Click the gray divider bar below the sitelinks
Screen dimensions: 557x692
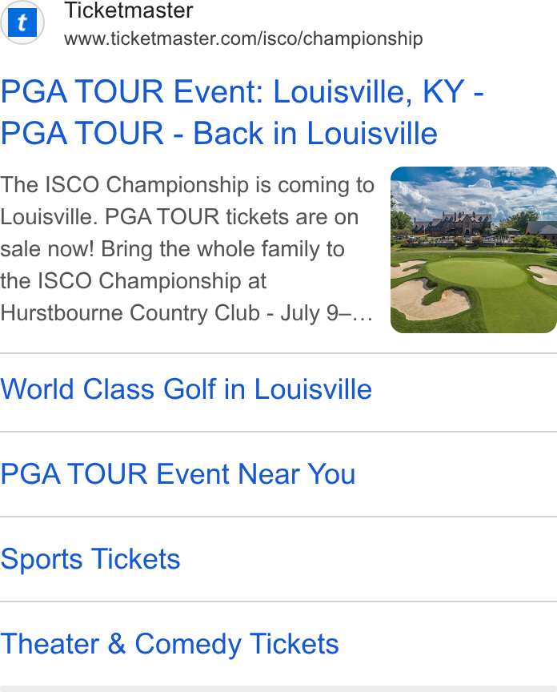click(x=278, y=689)
